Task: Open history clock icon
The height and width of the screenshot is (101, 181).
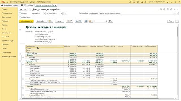Action: point(134,2)
